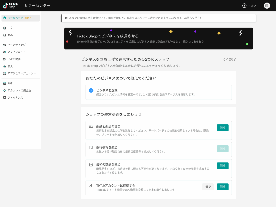
Task: Click the blue clock icon beside ビジネスを登録
Action: (91, 90)
